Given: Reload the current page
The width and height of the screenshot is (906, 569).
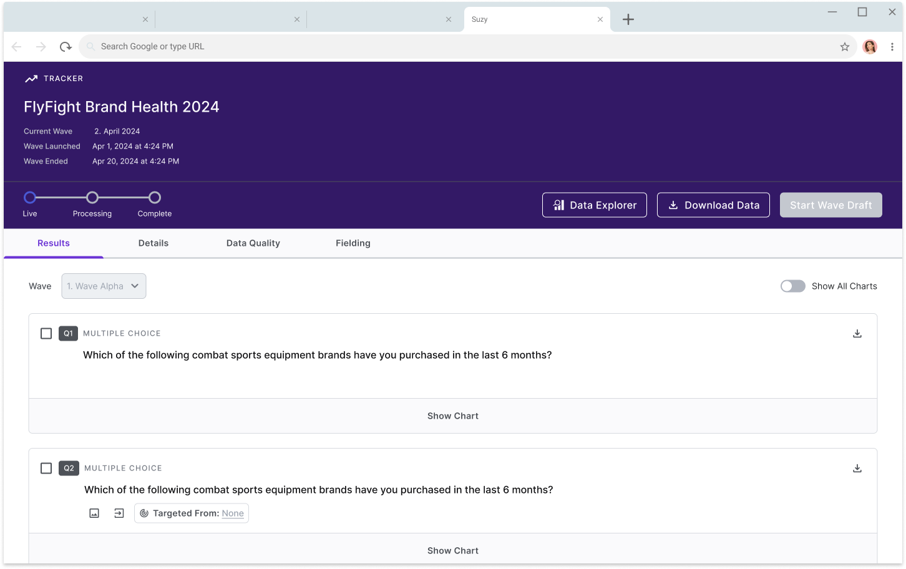Looking at the screenshot, I should click(66, 47).
